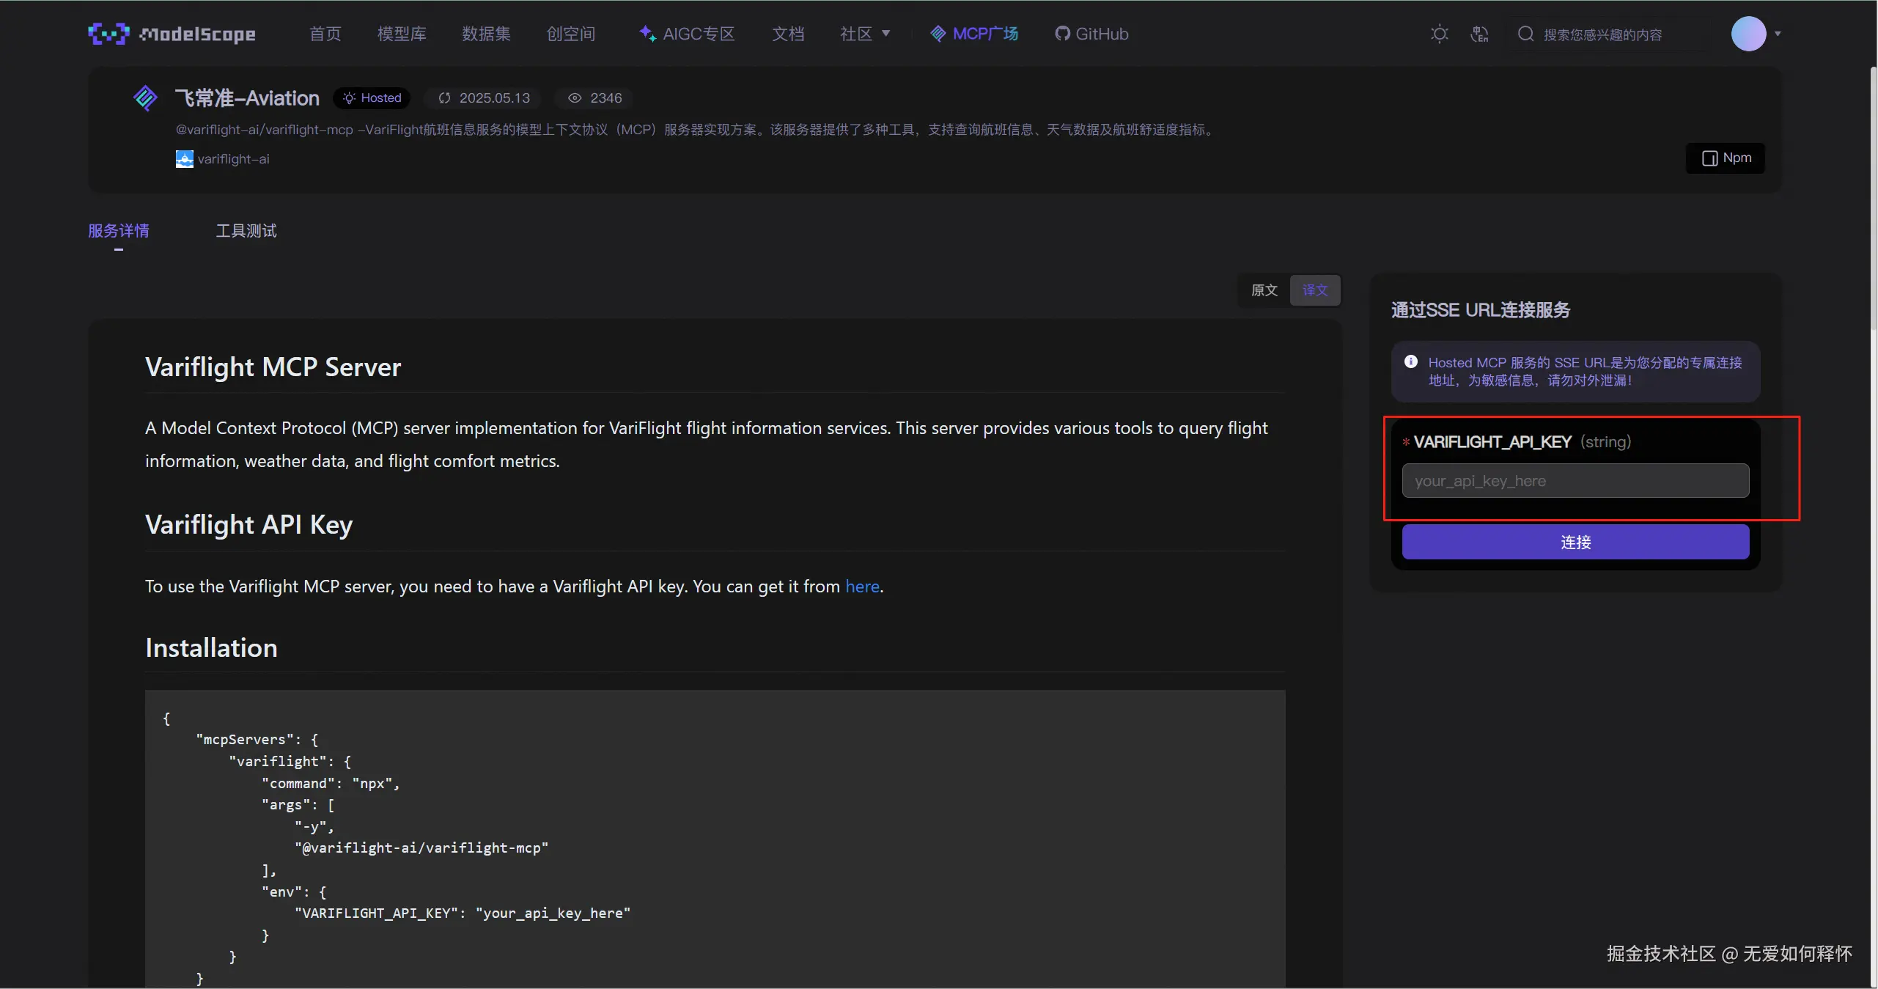Toggle the light/dark theme sun icon
The height and width of the screenshot is (989, 1878).
pos(1439,34)
